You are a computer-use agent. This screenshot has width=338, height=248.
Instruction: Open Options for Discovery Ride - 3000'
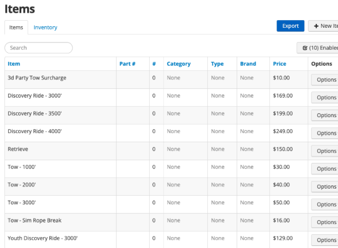coord(324,98)
